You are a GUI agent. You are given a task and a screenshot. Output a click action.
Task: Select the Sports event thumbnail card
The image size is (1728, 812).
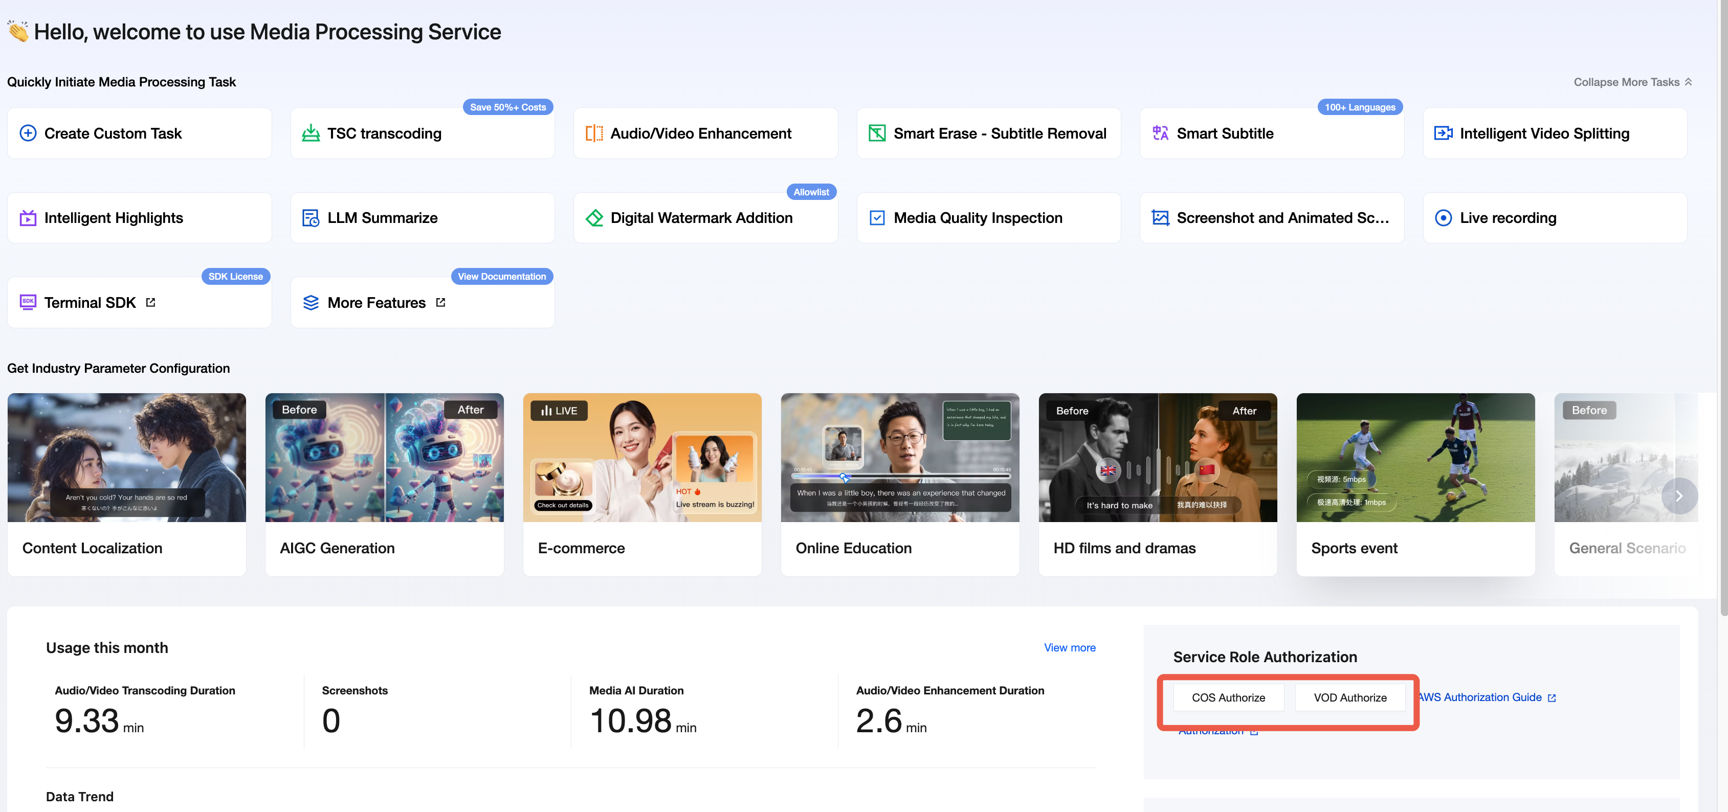point(1415,483)
